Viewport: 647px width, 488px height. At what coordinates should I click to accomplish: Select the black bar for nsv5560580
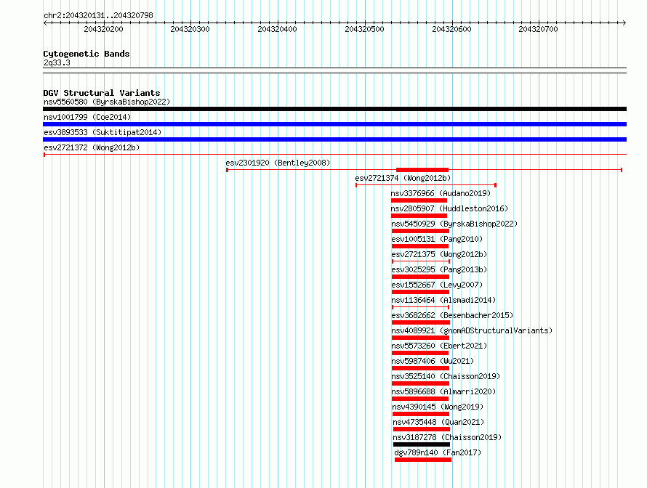click(334, 109)
